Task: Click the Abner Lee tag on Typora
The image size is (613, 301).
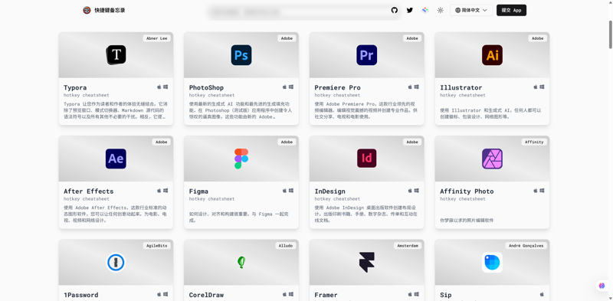Action: point(157,38)
